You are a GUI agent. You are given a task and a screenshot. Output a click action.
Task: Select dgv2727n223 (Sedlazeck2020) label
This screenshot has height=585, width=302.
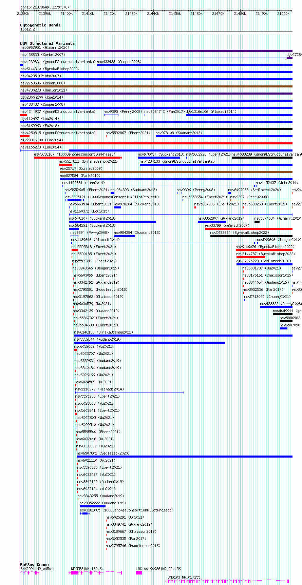pos(264,261)
